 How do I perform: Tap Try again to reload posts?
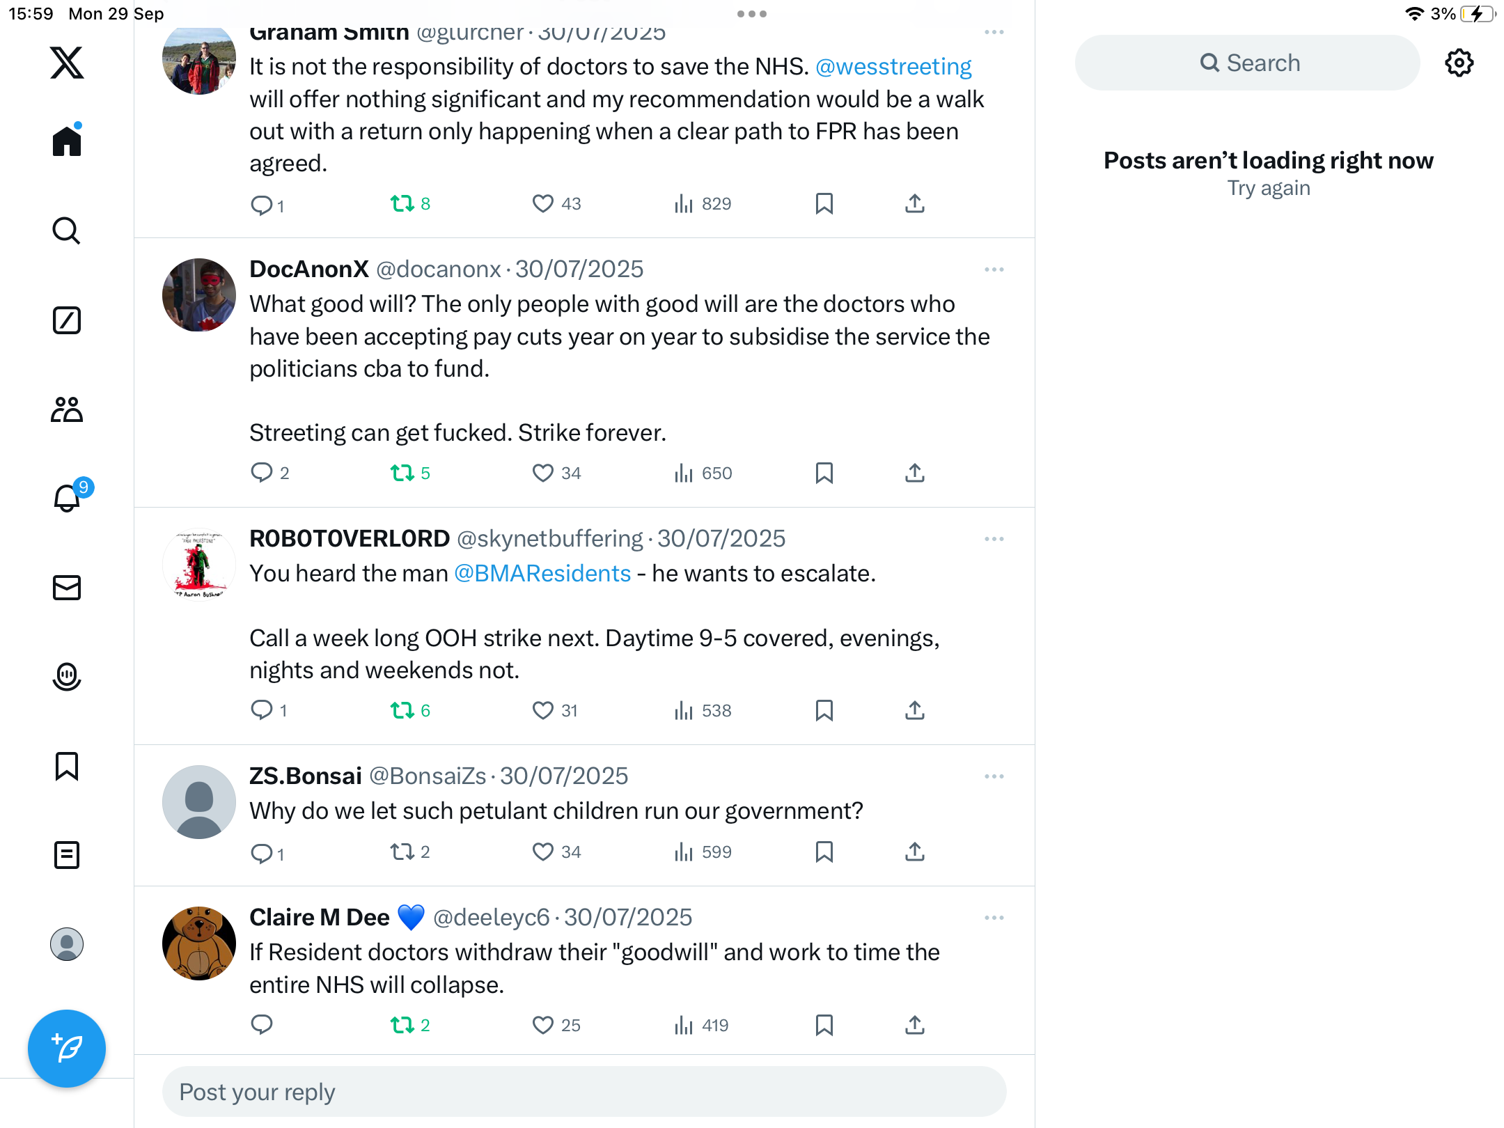pyautogui.click(x=1268, y=188)
